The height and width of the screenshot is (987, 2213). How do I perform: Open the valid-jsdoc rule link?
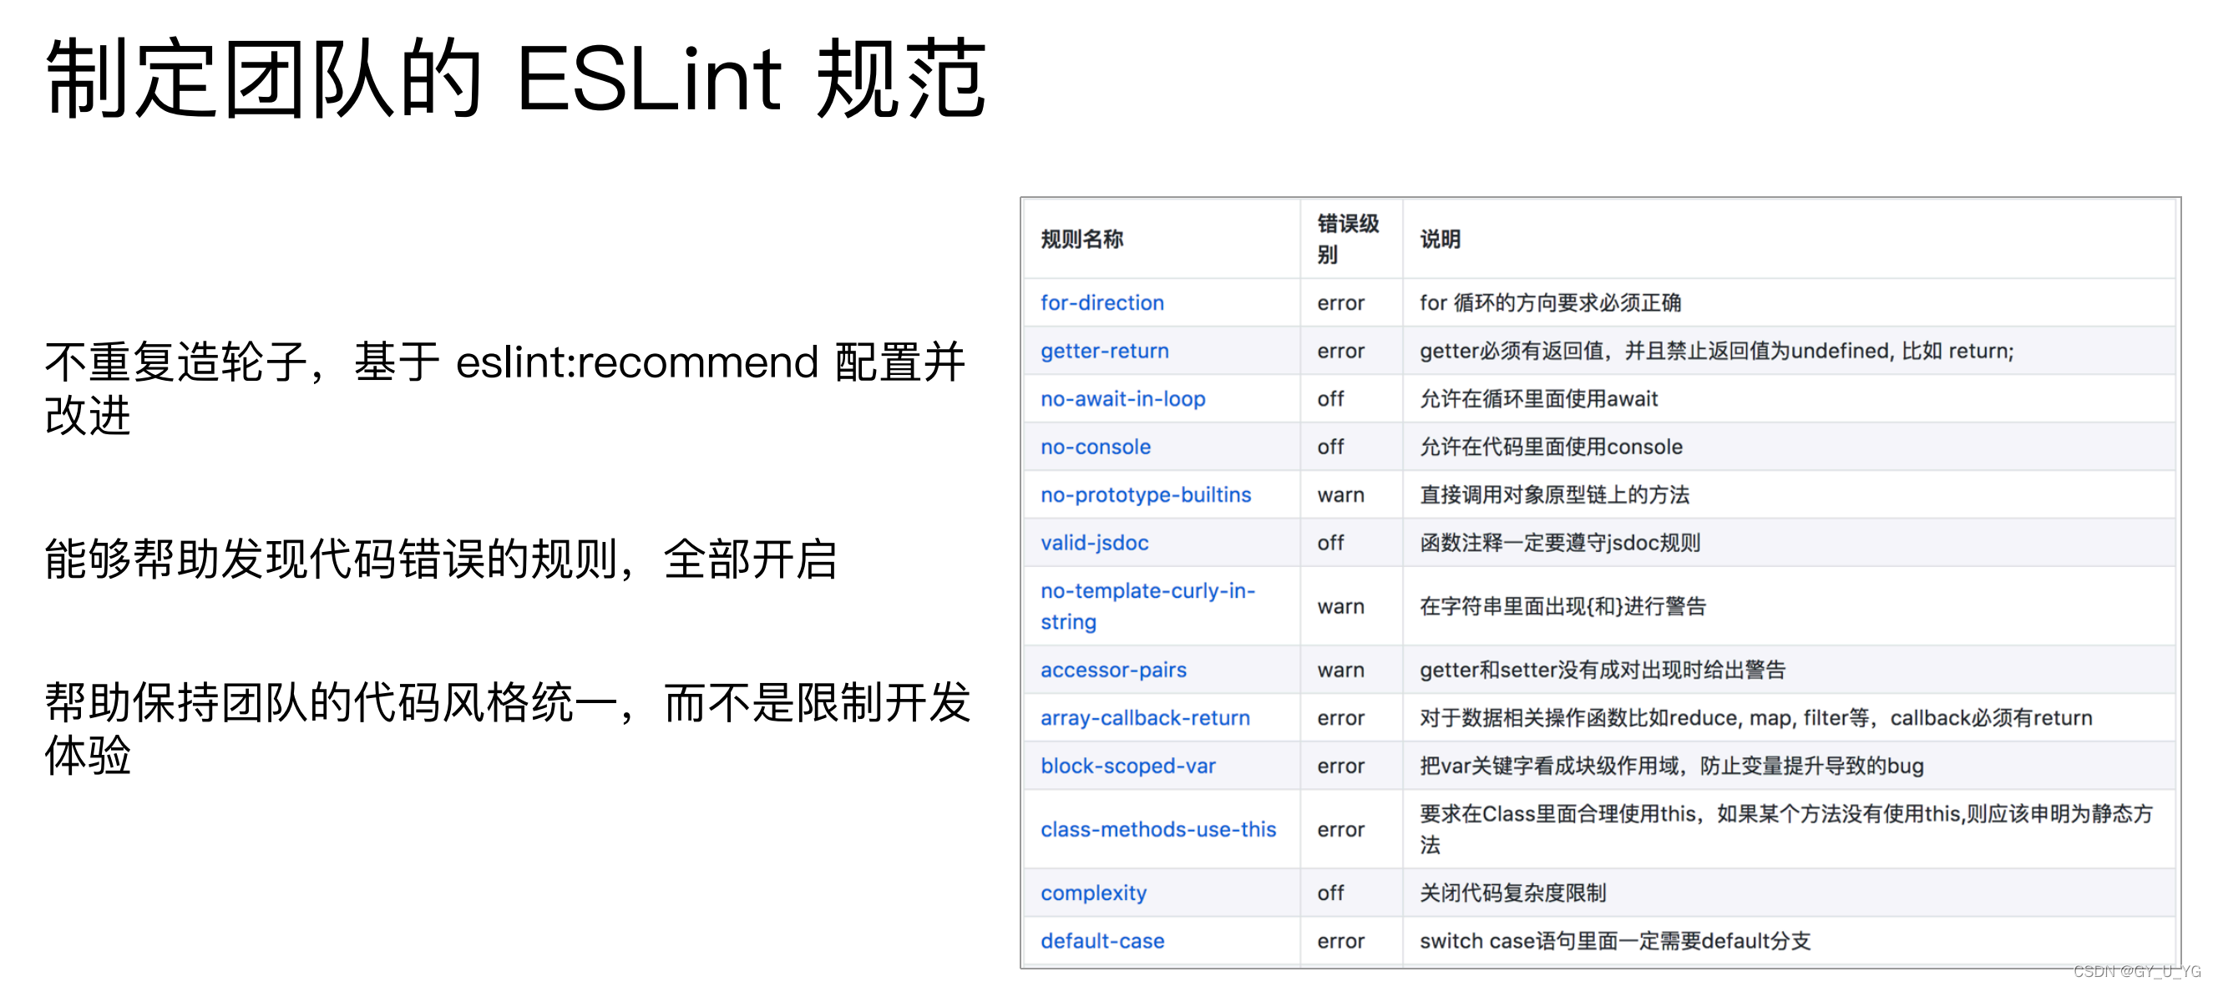[1095, 543]
